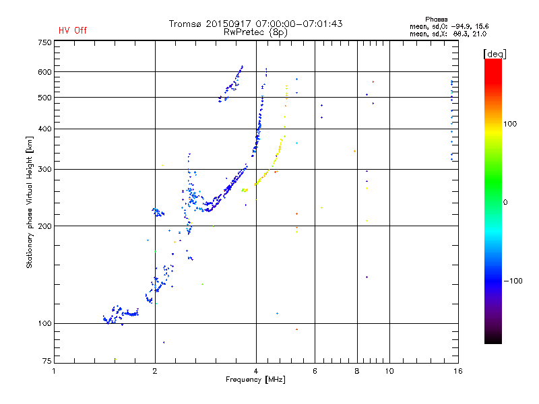Click the frequency tick label 1
The image size is (539, 404).
(54, 371)
